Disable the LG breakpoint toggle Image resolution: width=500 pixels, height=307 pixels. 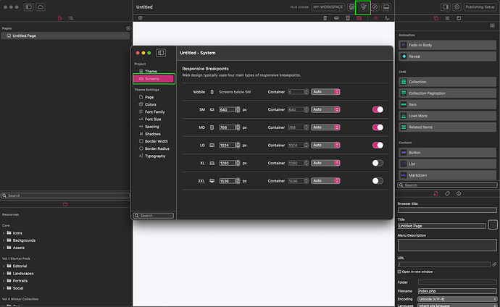click(378, 146)
